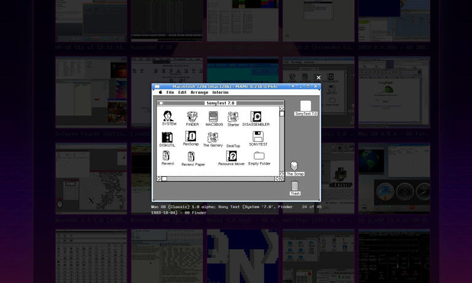Click the MACSBUG icon
Viewport: 472px width, 283px height.
pyautogui.click(x=213, y=117)
